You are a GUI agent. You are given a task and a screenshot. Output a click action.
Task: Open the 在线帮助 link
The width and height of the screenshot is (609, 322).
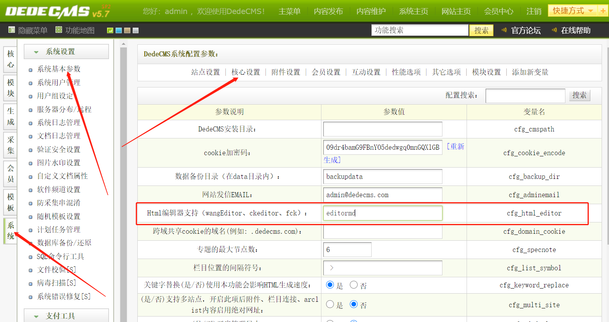click(576, 30)
